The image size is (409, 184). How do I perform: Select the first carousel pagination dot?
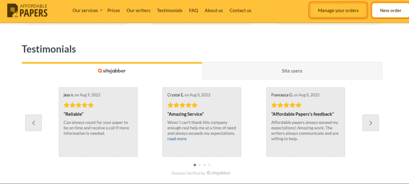click(x=195, y=165)
